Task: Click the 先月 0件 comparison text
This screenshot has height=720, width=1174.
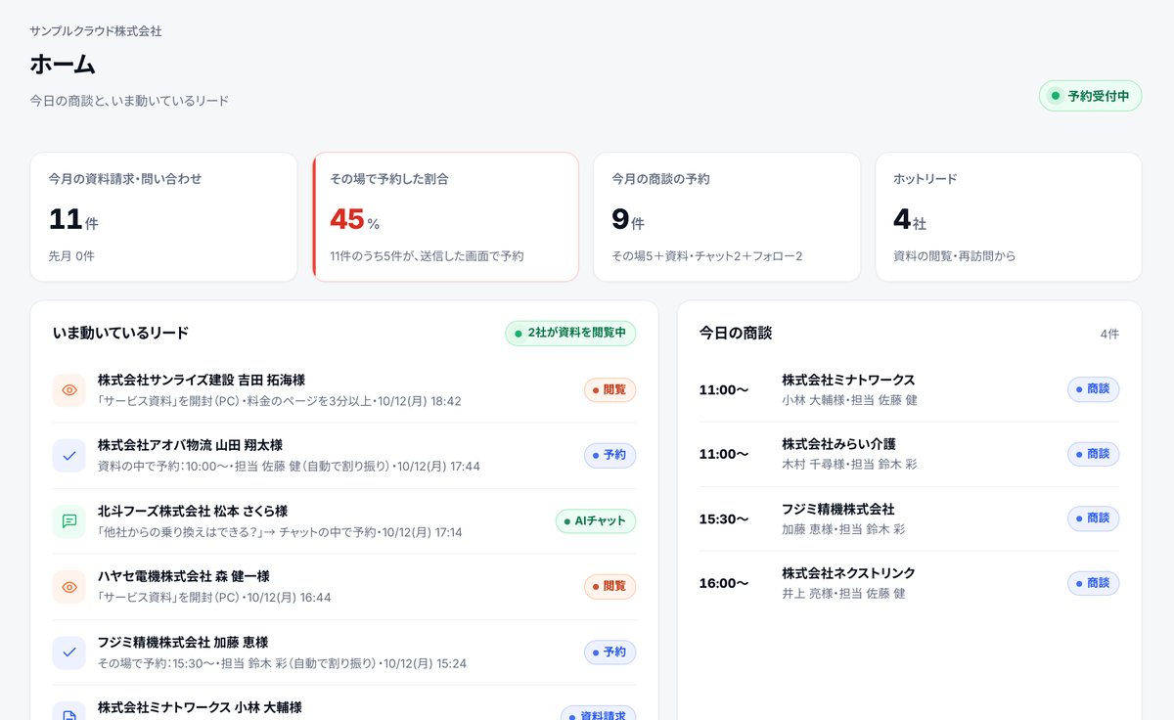Action: (71, 256)
